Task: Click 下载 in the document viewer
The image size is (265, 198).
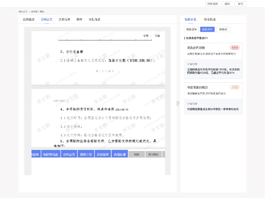Action: tap(157, 36)
